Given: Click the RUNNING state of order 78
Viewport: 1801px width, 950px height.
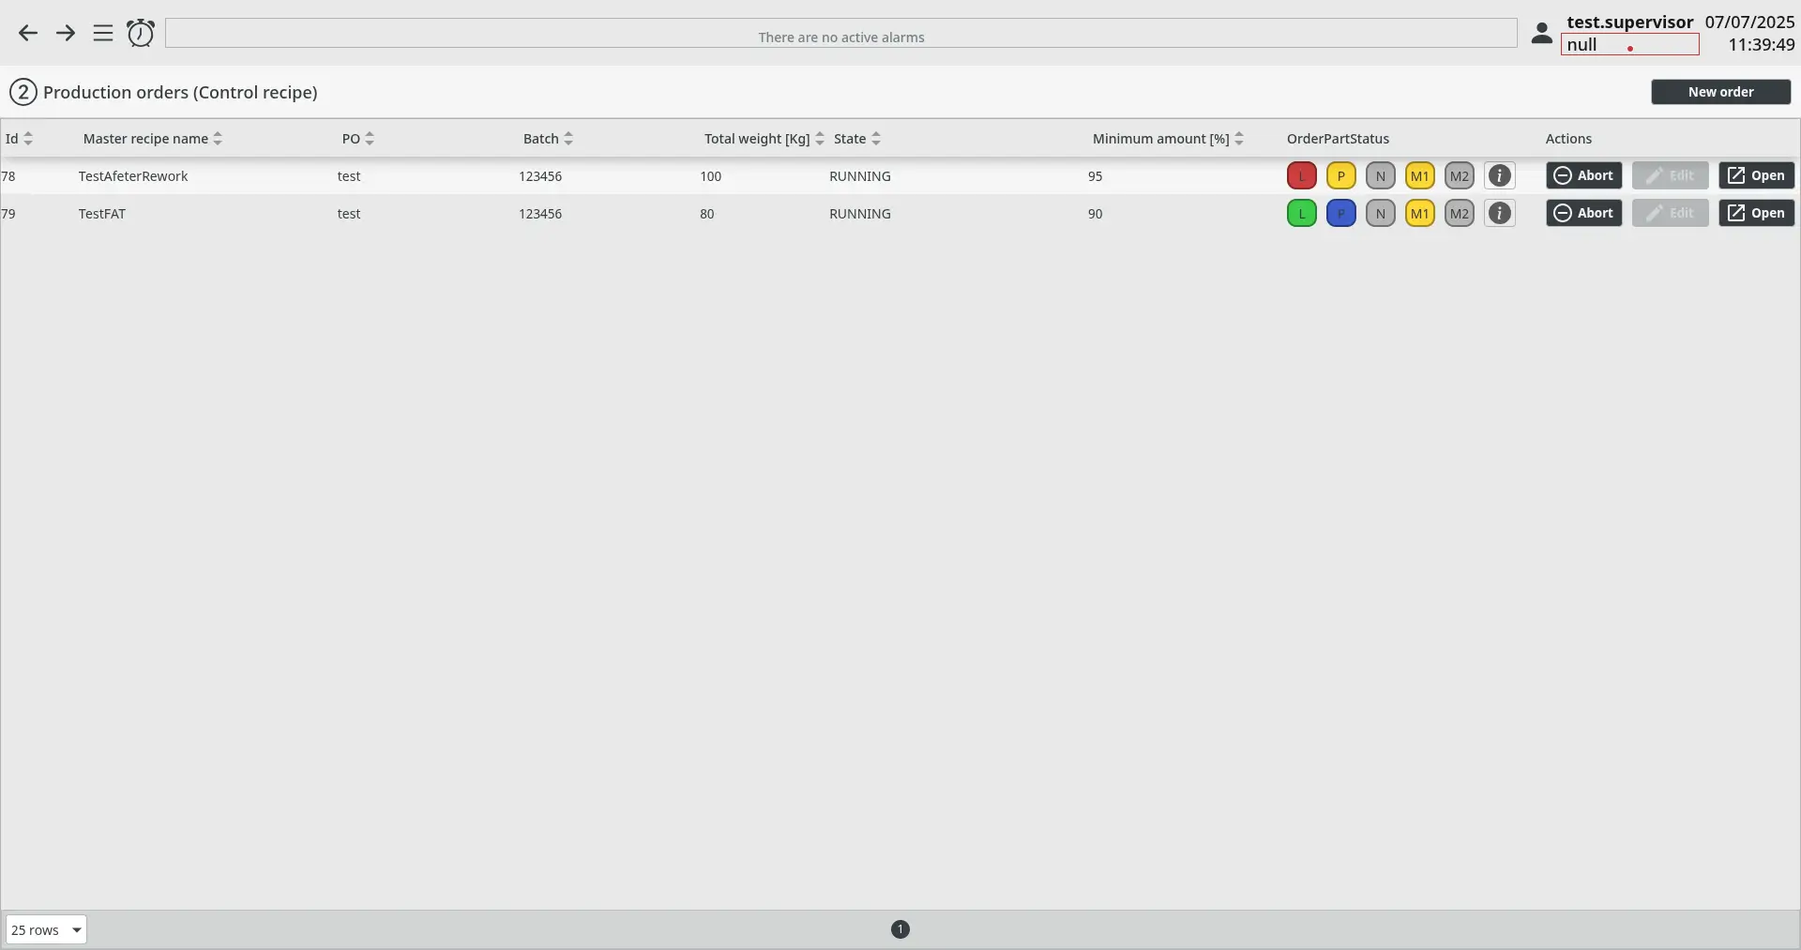Looking at the screenshot, I should 860,176.
